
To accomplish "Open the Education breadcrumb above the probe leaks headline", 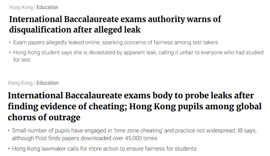I will [48, 83].
